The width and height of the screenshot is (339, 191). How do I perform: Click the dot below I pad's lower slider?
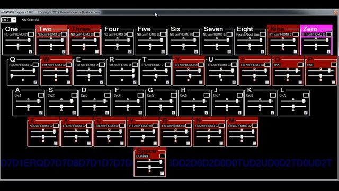(x=254, y=80)
